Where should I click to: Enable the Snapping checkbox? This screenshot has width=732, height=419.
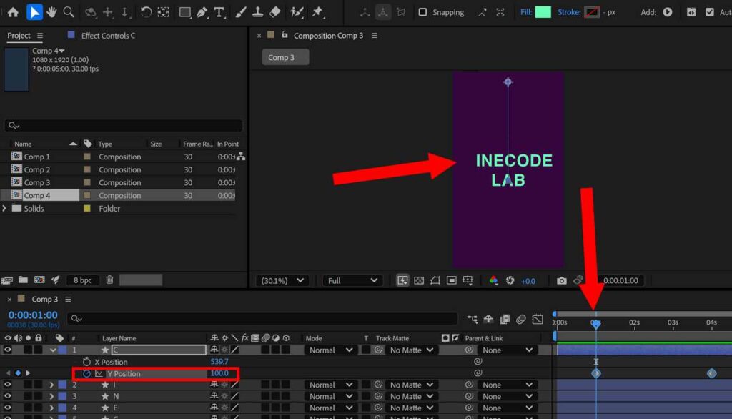[x=422, y=12]
